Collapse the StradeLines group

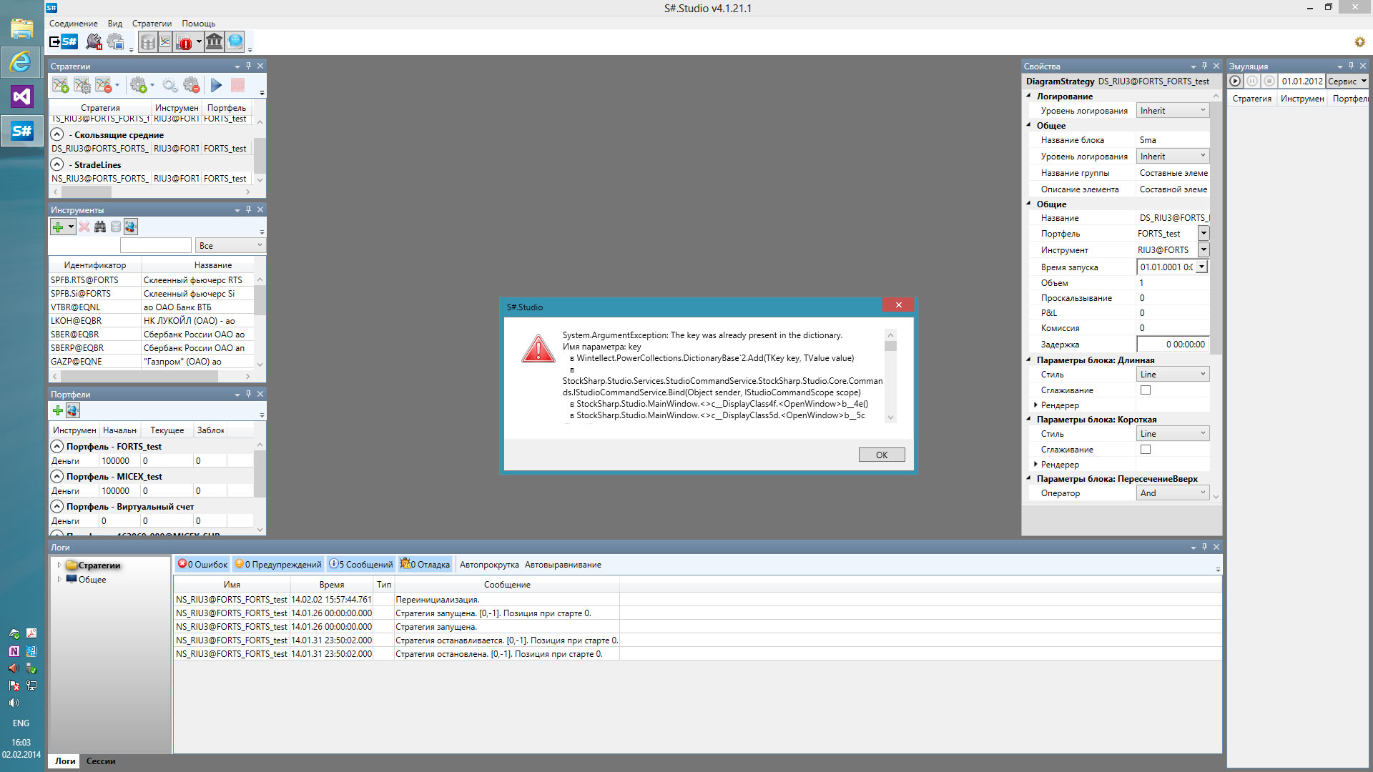pyautogui.click(x=57, y=164)
